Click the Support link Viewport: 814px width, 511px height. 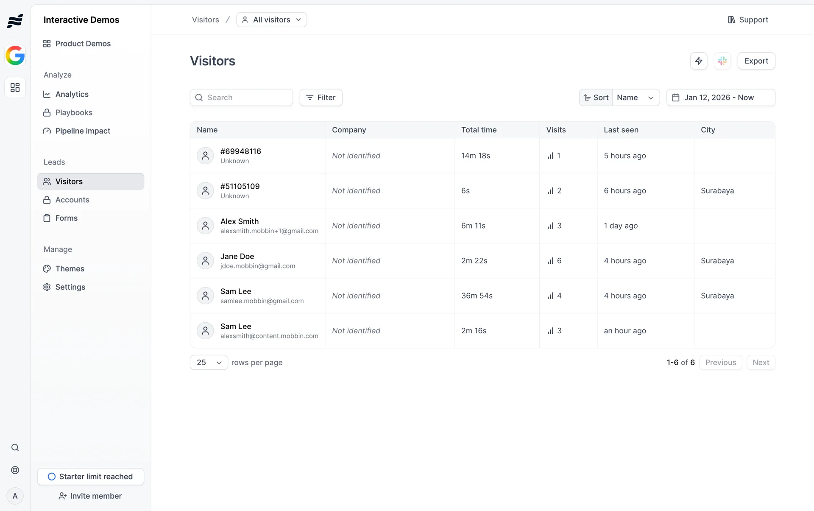[x=748, y=20]
